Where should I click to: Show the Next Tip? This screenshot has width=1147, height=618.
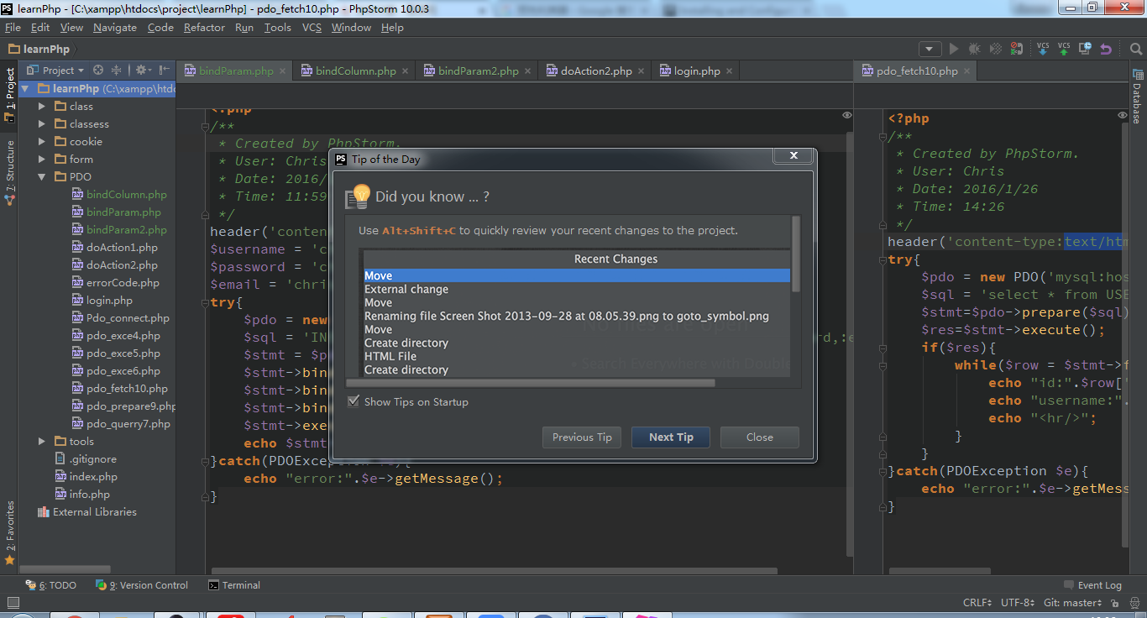[671, 437]
